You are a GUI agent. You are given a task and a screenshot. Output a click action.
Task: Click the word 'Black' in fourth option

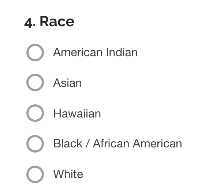click(x=68, y=144)
